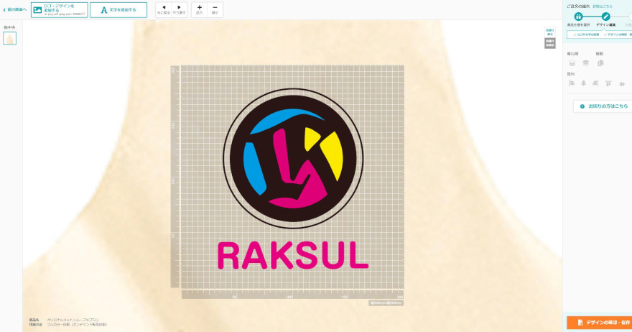
Task: Click the letter A text icon
Action: click(104, 10)
